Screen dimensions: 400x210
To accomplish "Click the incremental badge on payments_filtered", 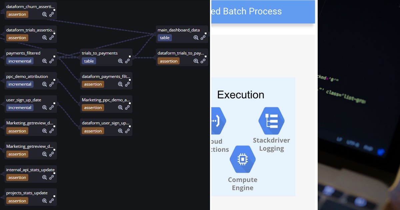I will (x=20, y=61).
